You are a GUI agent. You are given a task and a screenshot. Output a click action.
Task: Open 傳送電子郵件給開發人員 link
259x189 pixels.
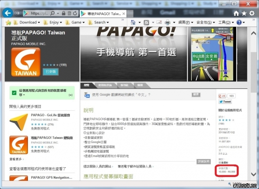click(x=136, y=166)
